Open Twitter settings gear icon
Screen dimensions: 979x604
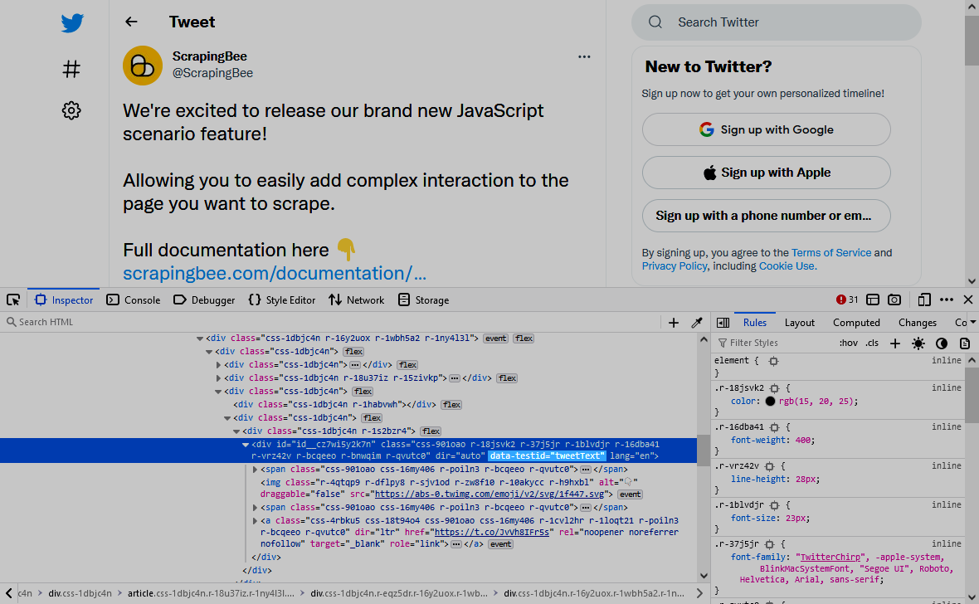pos(71,110)
